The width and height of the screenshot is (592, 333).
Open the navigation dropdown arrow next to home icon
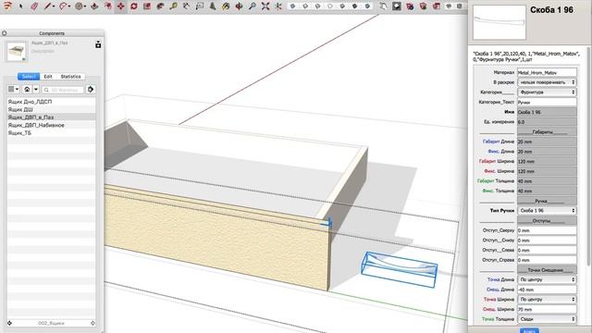coord(36,90)
